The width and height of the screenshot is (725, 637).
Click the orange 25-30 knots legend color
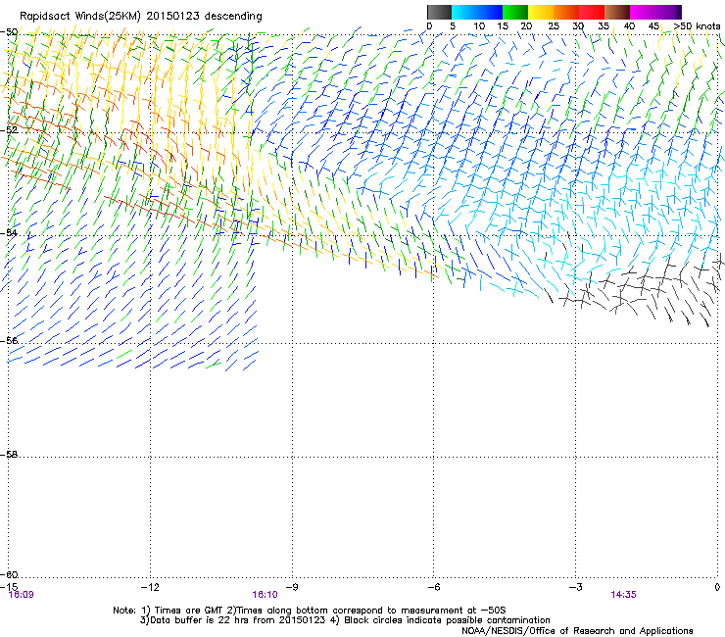566,12
